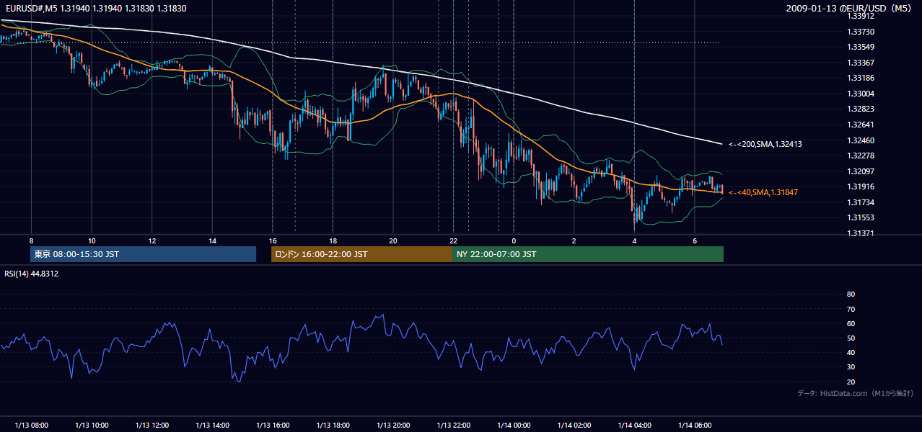
Task: Click the 1/13 08:00 time axis label
Action: click(31, 426)
